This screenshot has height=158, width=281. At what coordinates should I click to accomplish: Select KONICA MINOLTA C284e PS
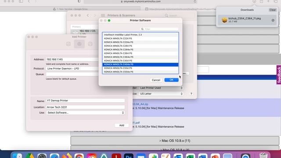coord(140,50)
